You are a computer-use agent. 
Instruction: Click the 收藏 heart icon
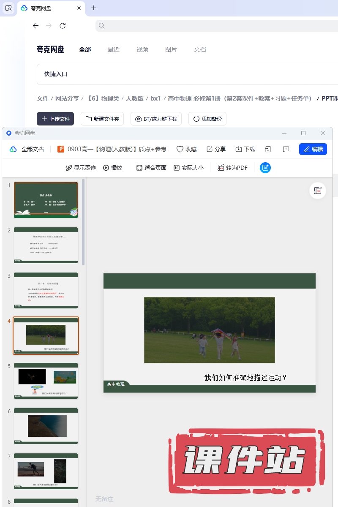pyautogui.click(x=180, y=149)
